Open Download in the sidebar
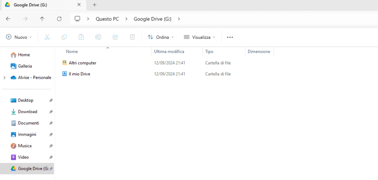This screenshot has width=378, height=180. (x=27, y=112)
